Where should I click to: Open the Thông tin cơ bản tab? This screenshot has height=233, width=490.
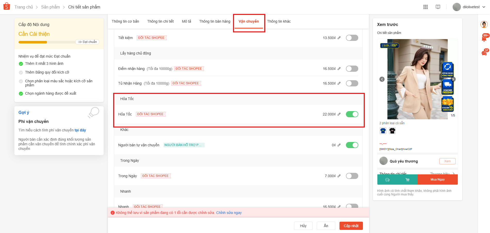[125, 21]
